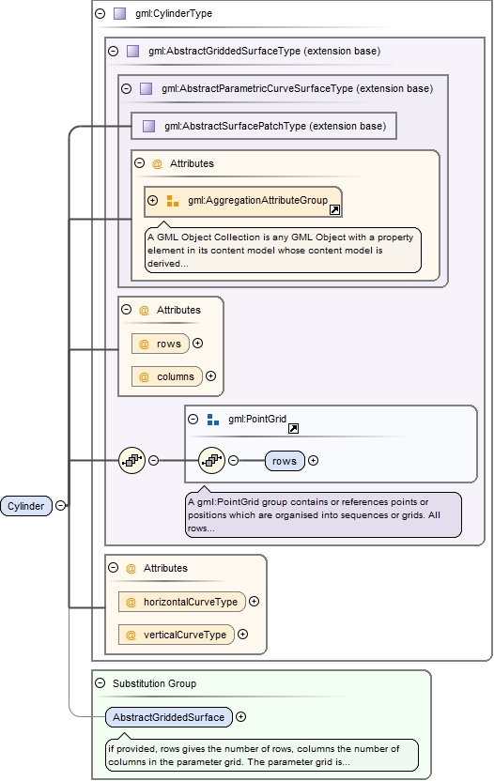Open the AbstractGriddedSurface element
494x781 pixels.
(x=169, y=717)
